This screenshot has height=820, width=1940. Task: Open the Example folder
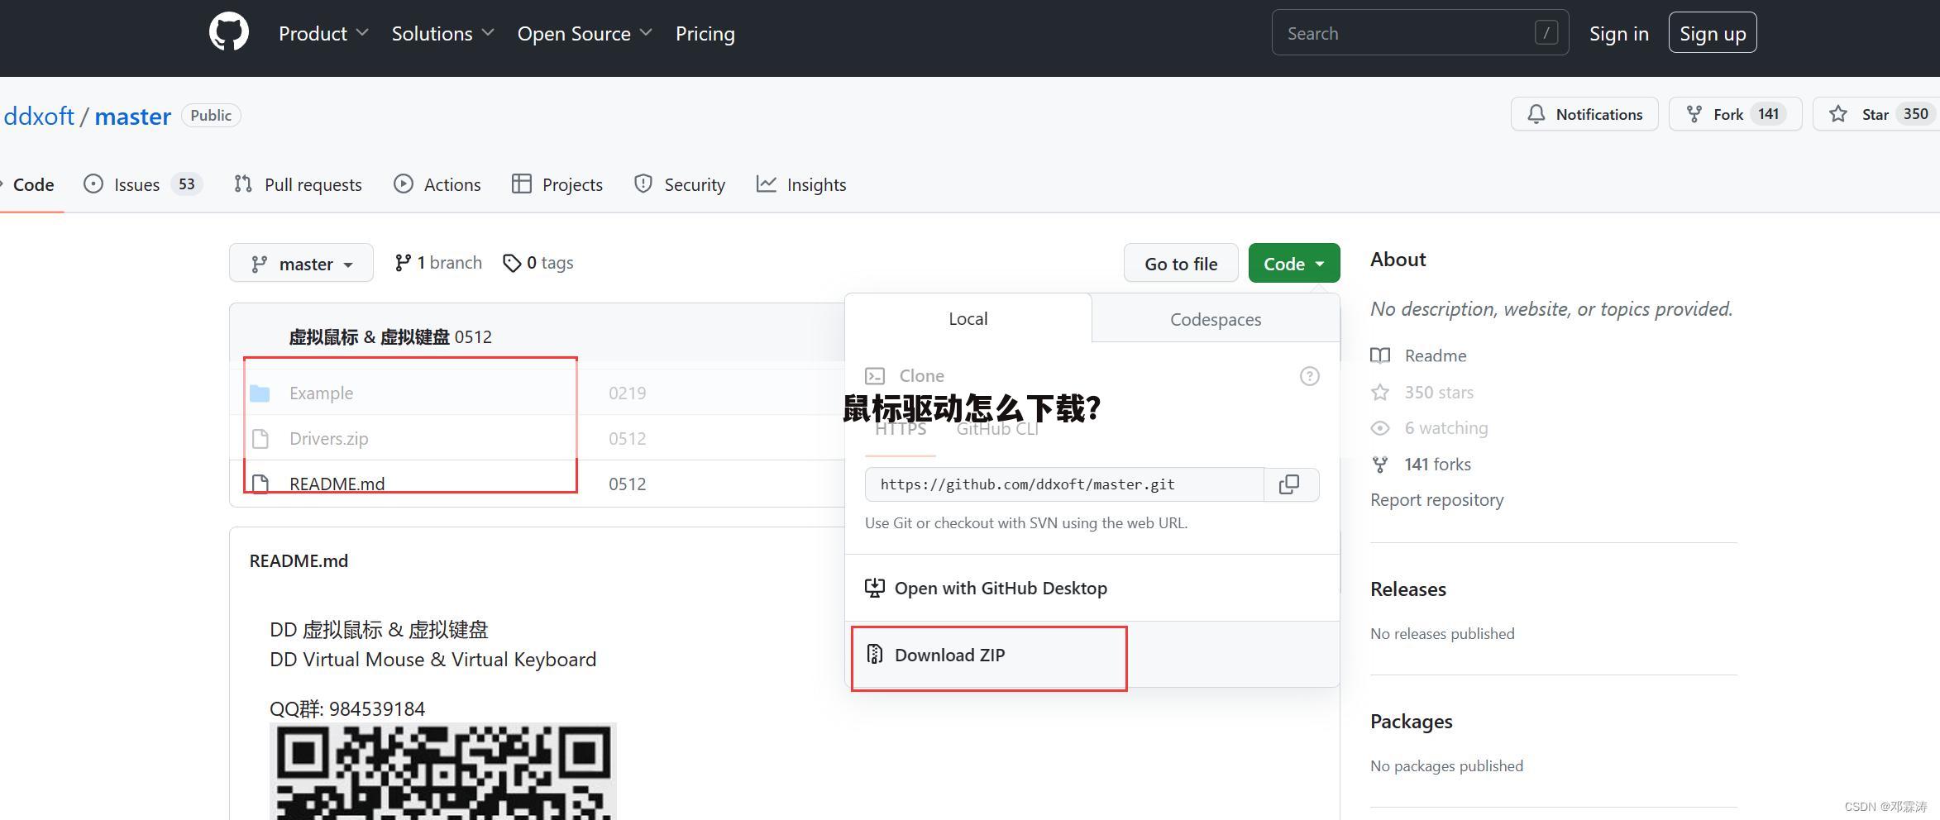(321, 393)
